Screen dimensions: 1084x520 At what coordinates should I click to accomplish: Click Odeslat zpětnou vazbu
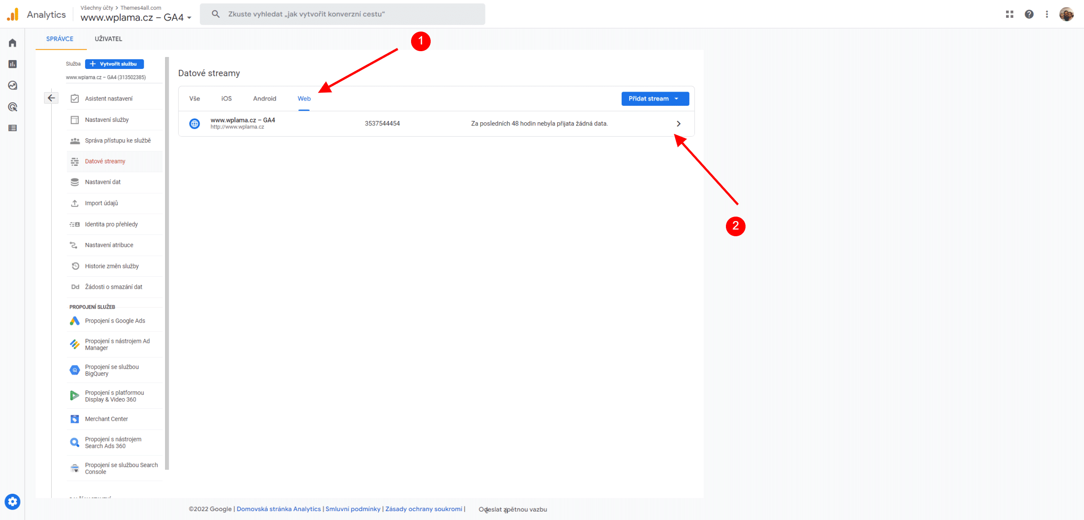tap(513, 510)
